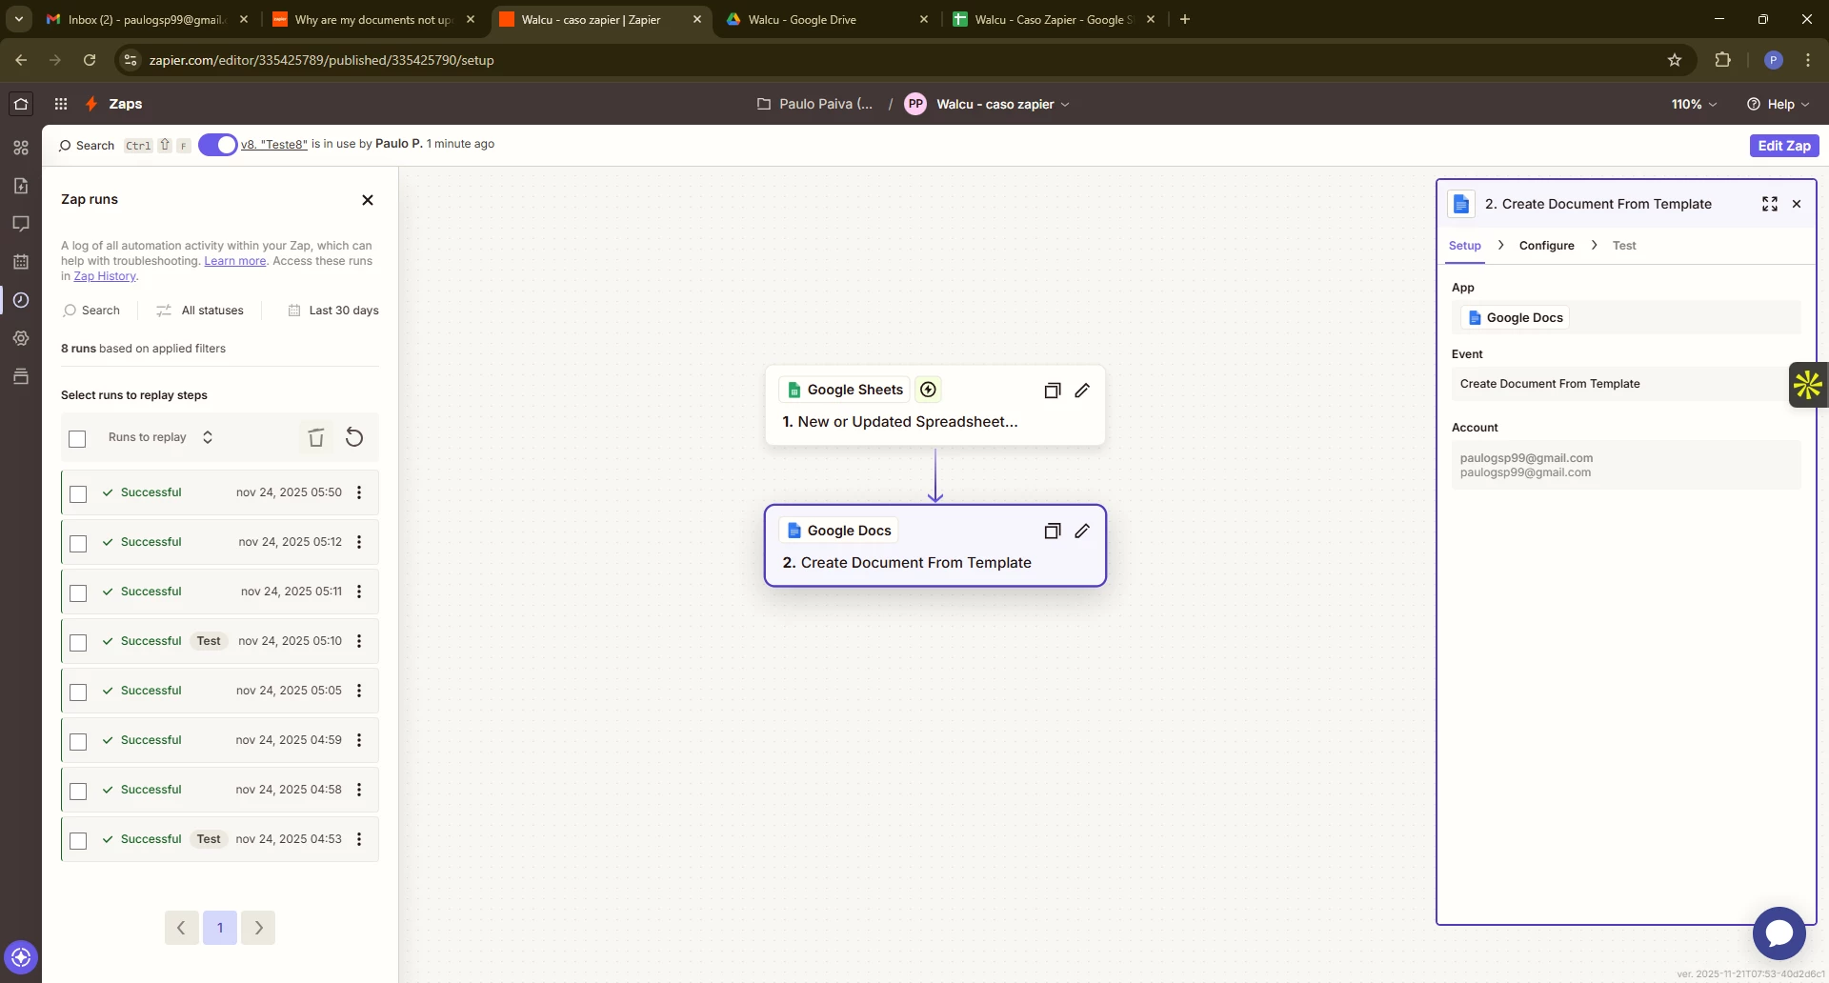The height and width of the screenshot is (983, 1829).
Task: Open the Last 30 days date filter
Action: tap(333, 311)
